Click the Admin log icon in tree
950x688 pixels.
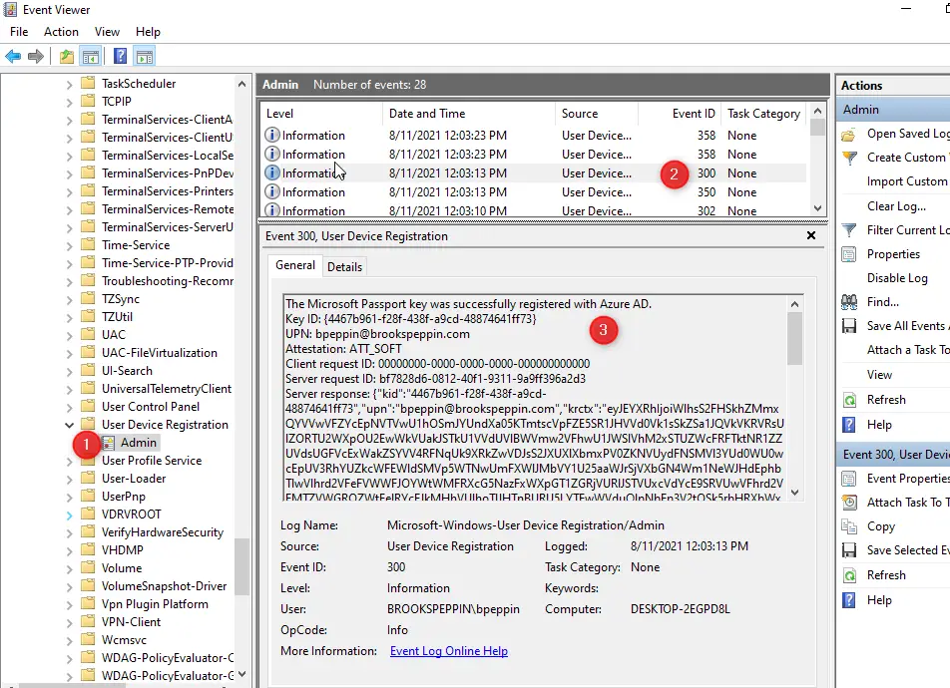click(109, 443)
